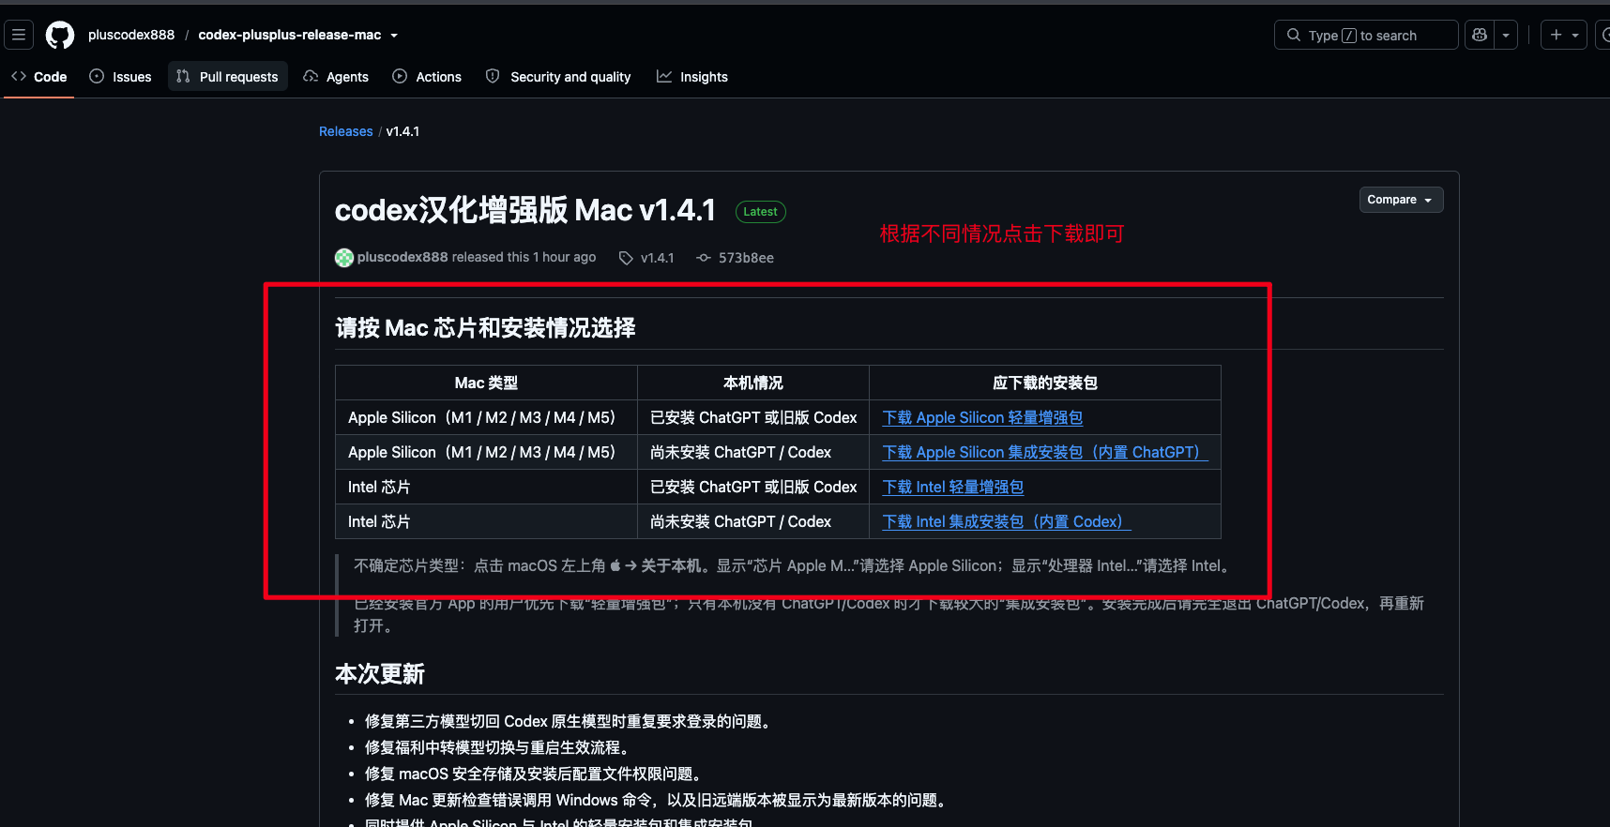Open the Compare dropdown
This screenshot has height=827, width=1610.
coord(1401,200)
